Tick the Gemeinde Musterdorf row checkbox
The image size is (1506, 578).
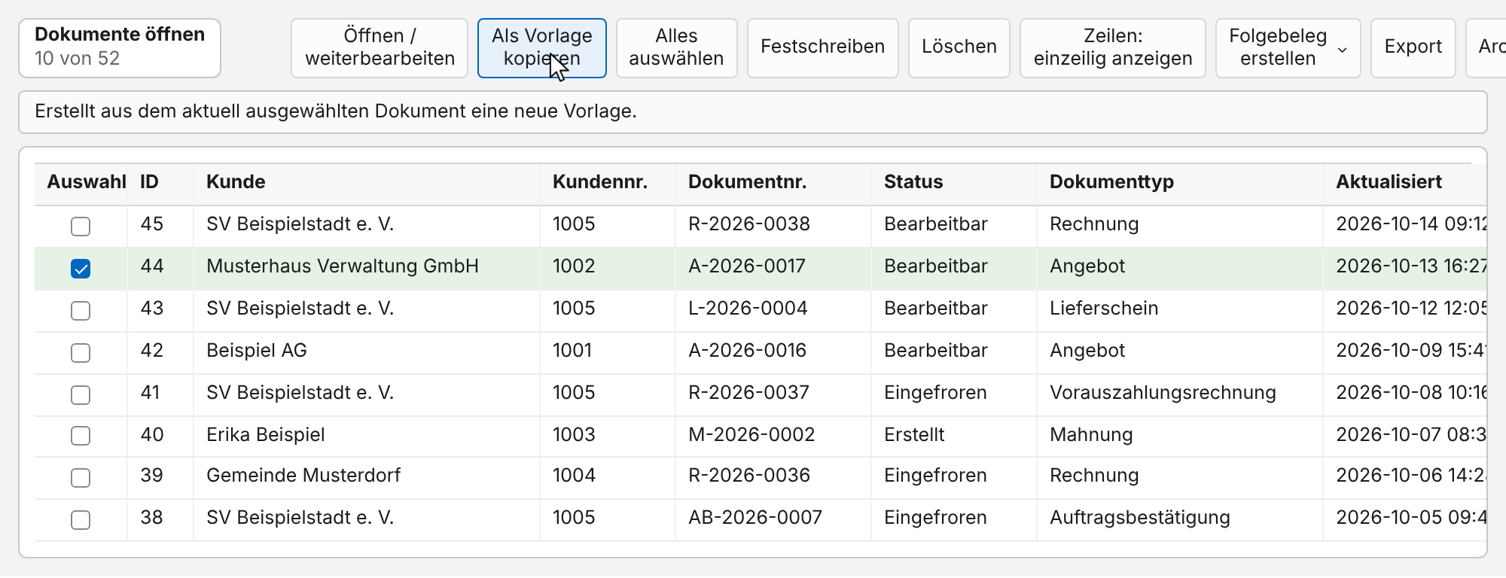[x=81, y=477]
